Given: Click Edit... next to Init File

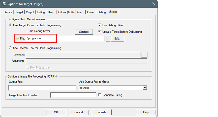Looking at the screenshot, I should pos(118,38).
